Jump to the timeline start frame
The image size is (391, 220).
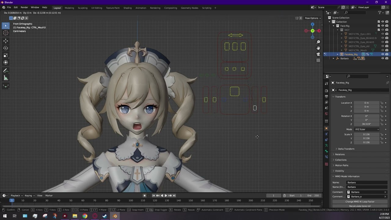coord(153,196)
